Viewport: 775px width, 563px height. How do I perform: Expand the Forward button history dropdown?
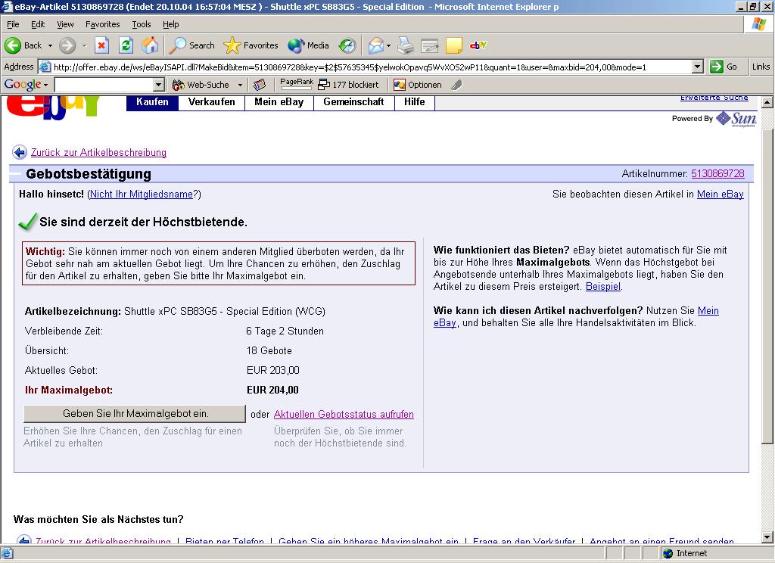tap(84, 45)
